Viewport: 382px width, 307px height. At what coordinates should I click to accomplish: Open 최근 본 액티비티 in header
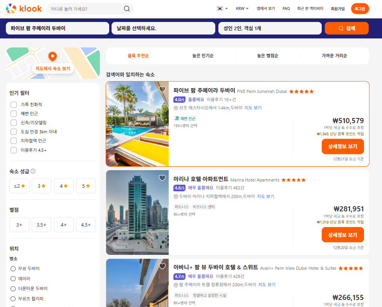(x=310, y=9)
